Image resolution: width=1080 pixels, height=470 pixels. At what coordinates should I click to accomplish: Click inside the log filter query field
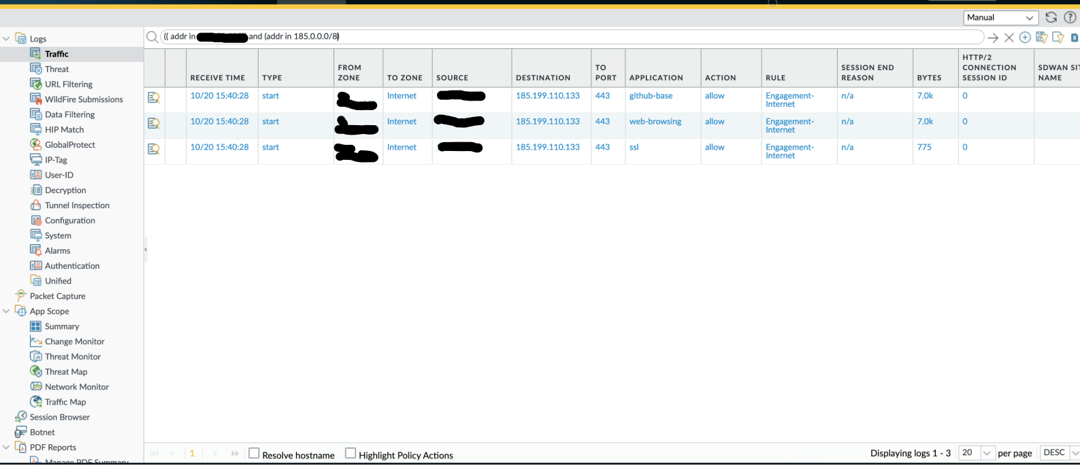tap(612, 37)
